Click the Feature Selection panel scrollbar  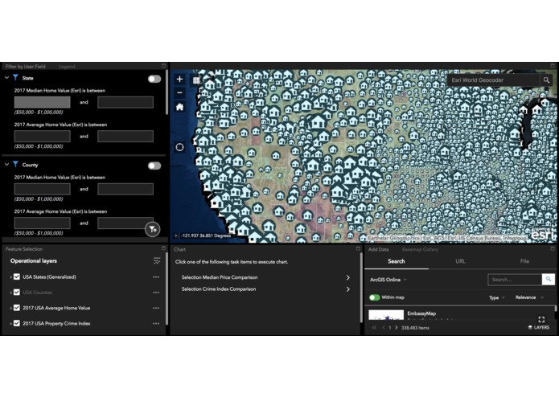(166, 289)
